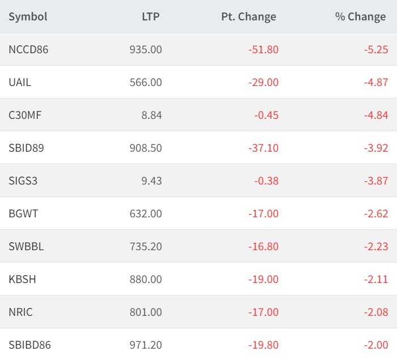Open the NCCD86 symbol link

(28, 49)
